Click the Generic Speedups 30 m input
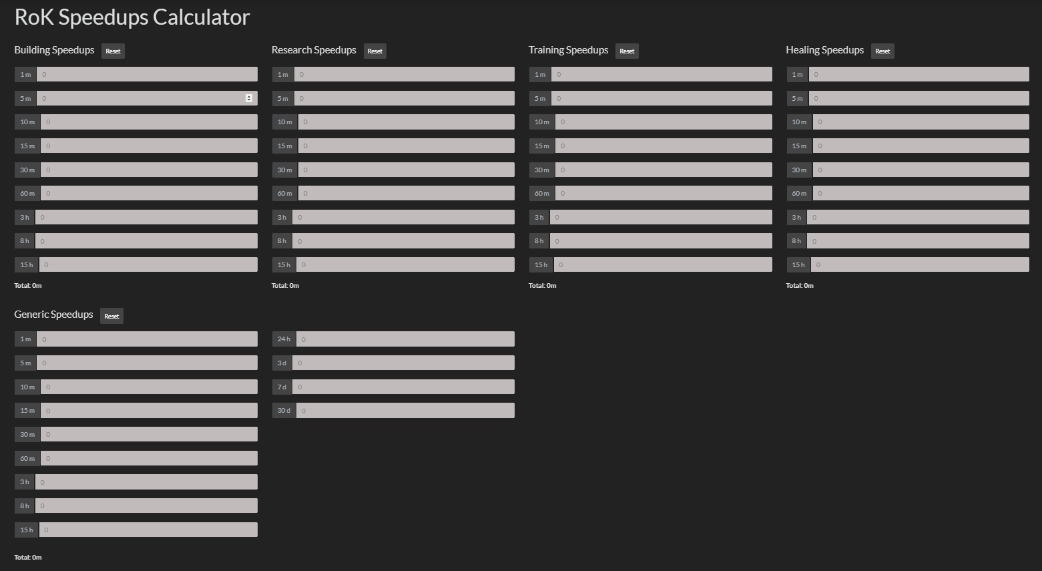The image size is (1042, 571). pos(149,434)
